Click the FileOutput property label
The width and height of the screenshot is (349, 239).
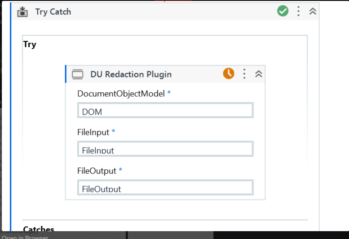tap(97, 171)
